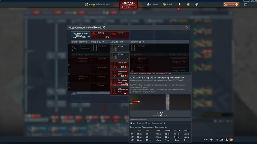Click the gold diamond premium icon

[x=188, y=4]
